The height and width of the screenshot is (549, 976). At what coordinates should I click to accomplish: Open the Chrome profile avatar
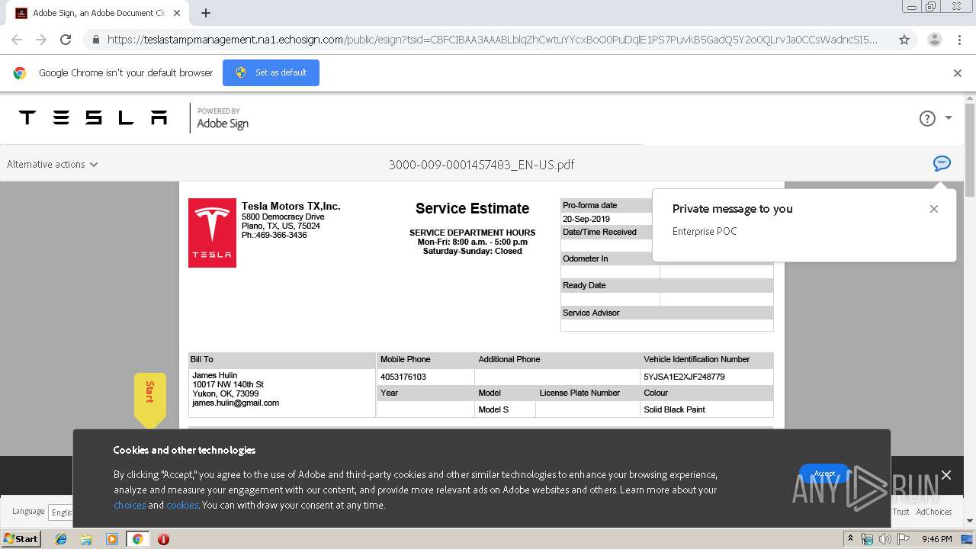pyautogui.click(x=934, y=40)
